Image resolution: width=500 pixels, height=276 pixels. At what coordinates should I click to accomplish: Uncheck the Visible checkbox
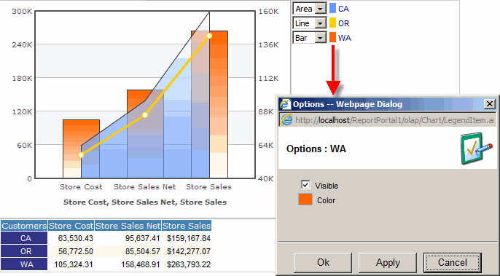click(x=305, y=185)
